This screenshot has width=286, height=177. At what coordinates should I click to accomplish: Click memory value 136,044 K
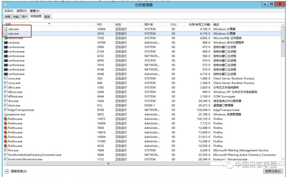[204, 110]
